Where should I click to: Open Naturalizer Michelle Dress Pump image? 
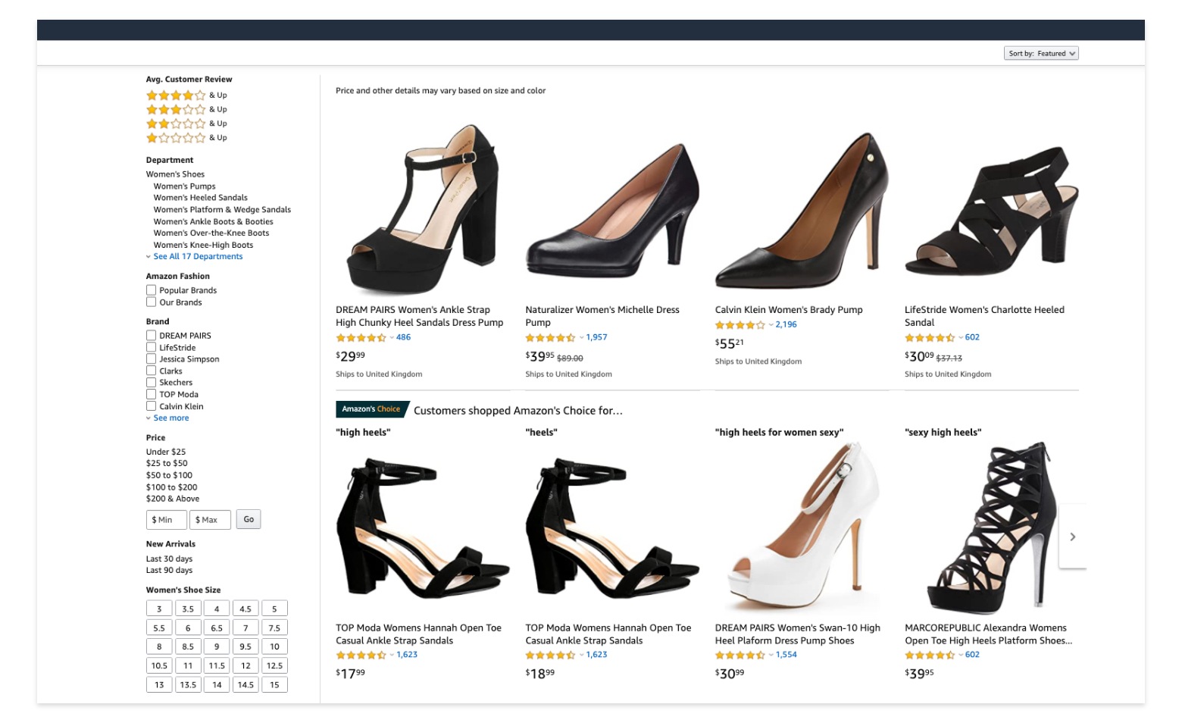pyautogui.click(x=612, y=210)
